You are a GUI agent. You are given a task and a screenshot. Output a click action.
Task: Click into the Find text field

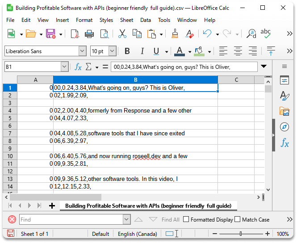71,219
